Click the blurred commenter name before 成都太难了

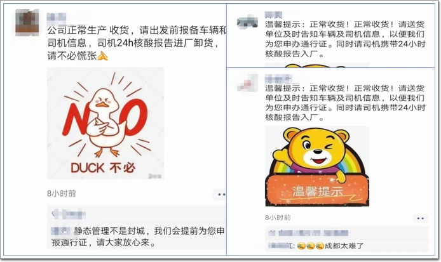[x=281, y=246]
